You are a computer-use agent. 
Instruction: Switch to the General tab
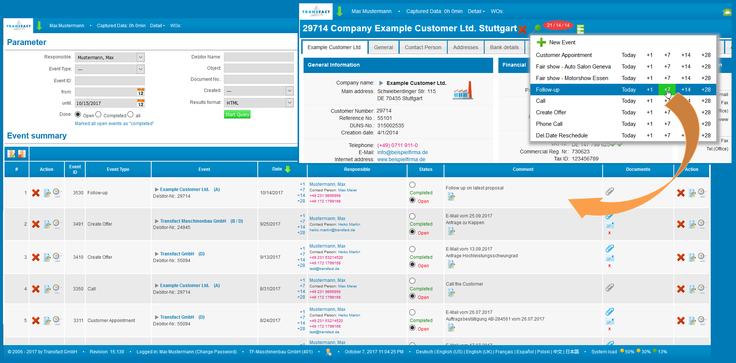(x=383, y=47)
